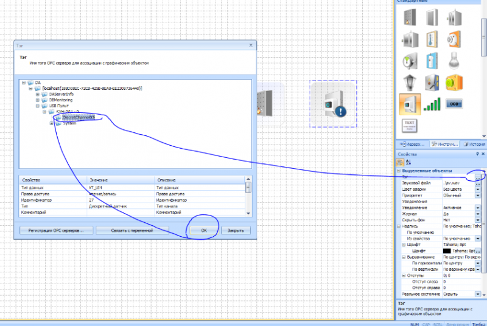Choose the smoke detector icon on orange background
The width and height of the screenshot is (487, 326).
pos(454,39)
